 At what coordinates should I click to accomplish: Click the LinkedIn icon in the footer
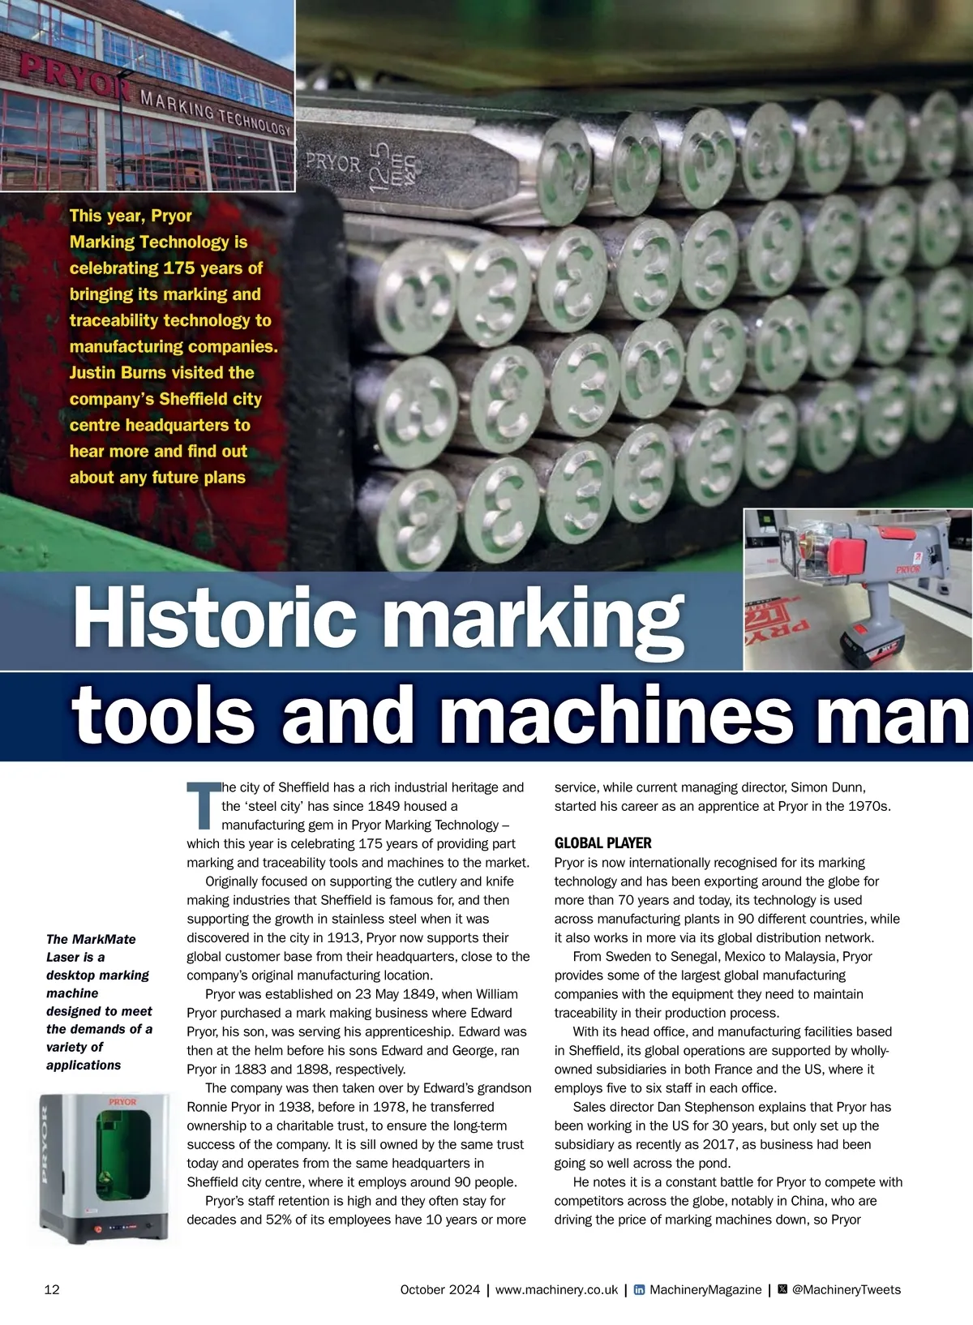pos(639,1290)
